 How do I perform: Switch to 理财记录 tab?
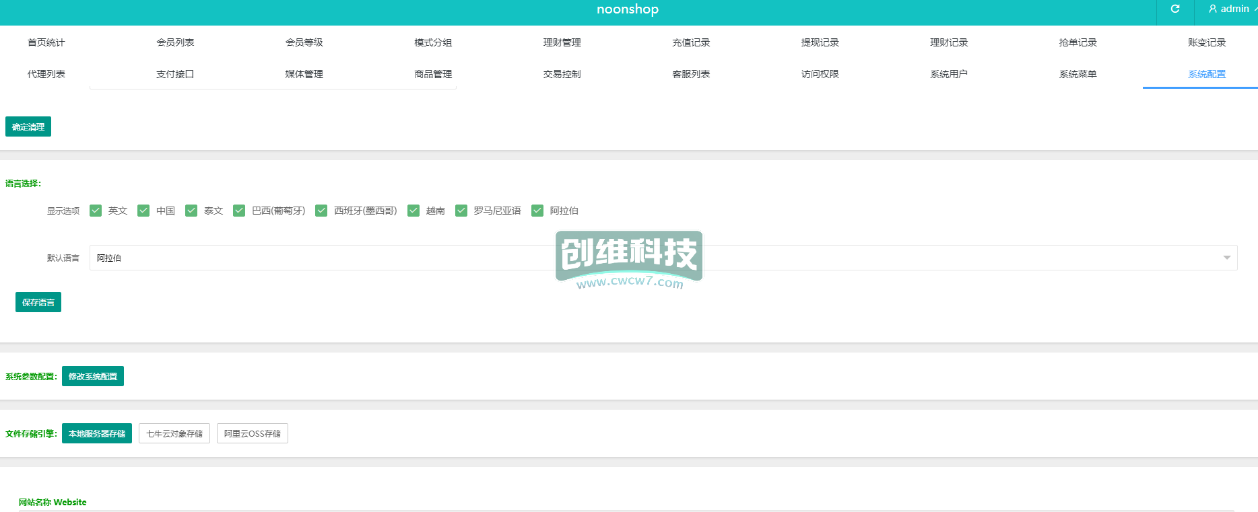(949, 42)
